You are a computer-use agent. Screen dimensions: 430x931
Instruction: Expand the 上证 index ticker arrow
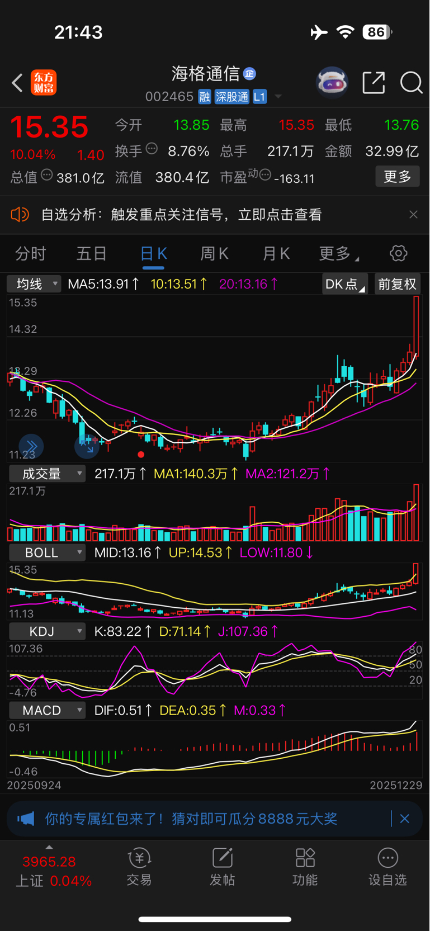click(49, 847)
